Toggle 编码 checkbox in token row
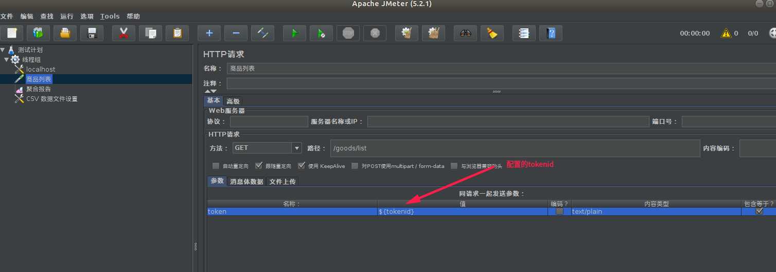This screenshot has width=776, height=272. click(559, 211)
